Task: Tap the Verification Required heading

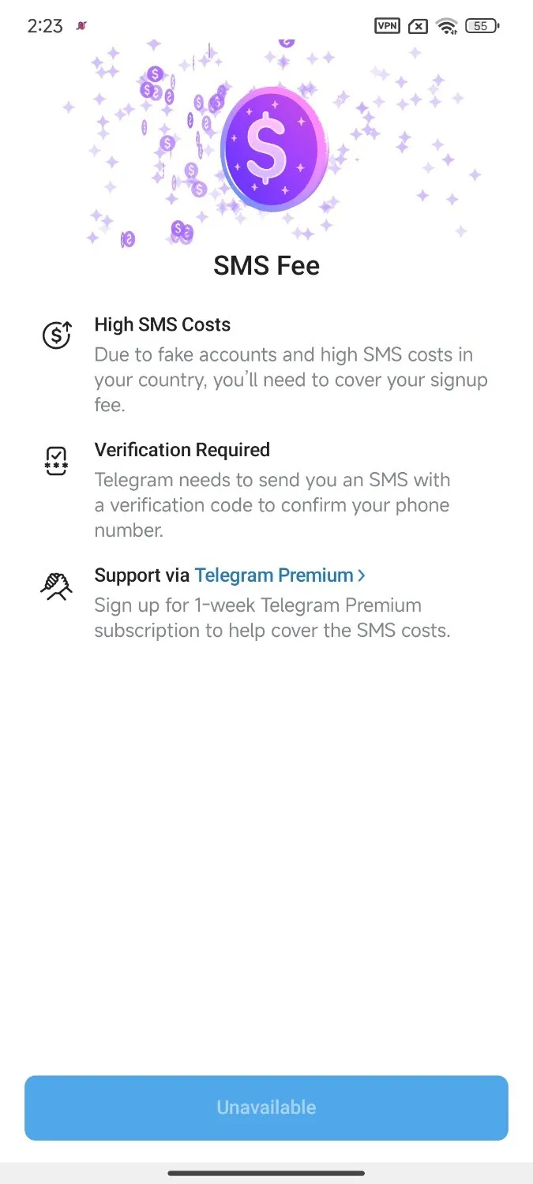Action: coord(182,450)
